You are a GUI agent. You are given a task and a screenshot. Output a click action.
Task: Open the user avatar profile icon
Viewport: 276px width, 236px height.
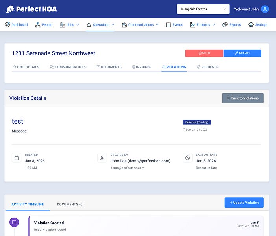[265, 9]
